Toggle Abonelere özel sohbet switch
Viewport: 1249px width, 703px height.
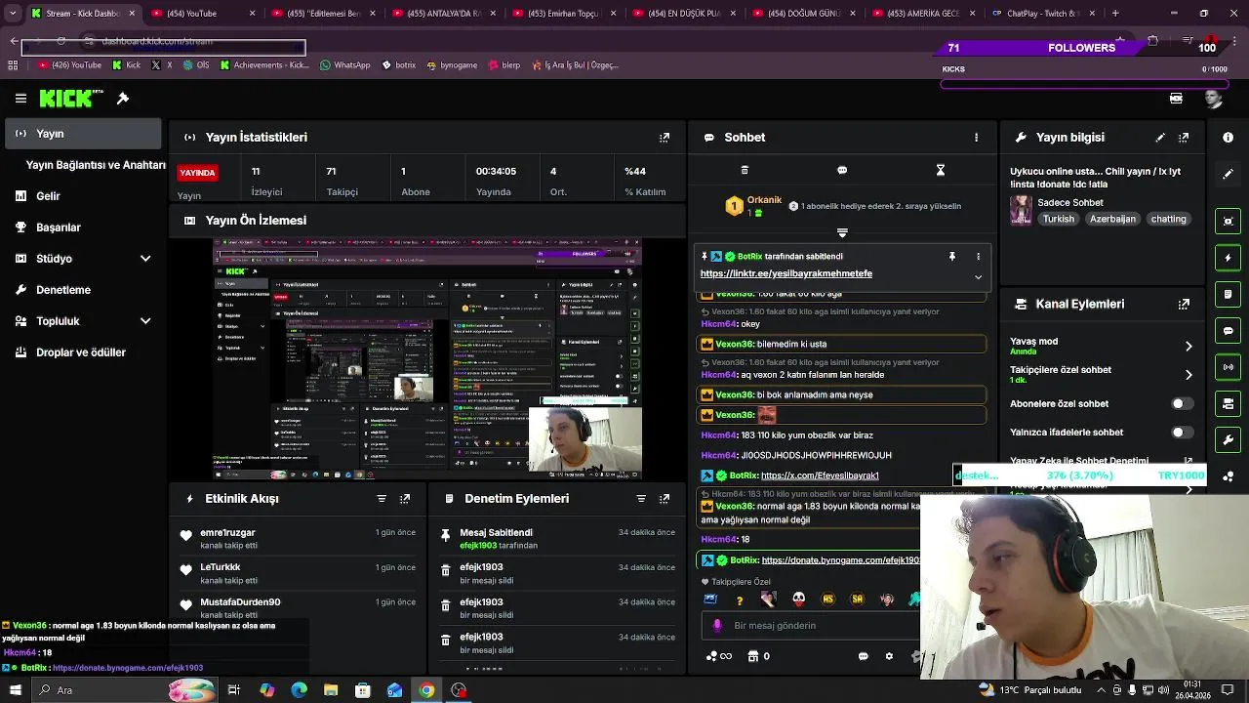point(1182,403)
